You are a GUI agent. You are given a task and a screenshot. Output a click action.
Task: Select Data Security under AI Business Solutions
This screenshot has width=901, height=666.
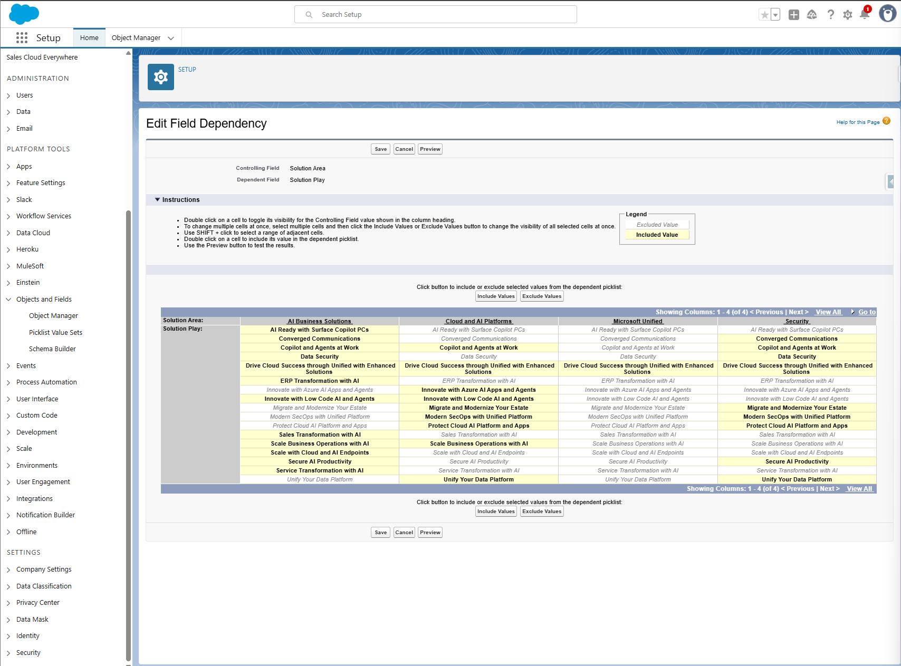[x=320, y=357]
